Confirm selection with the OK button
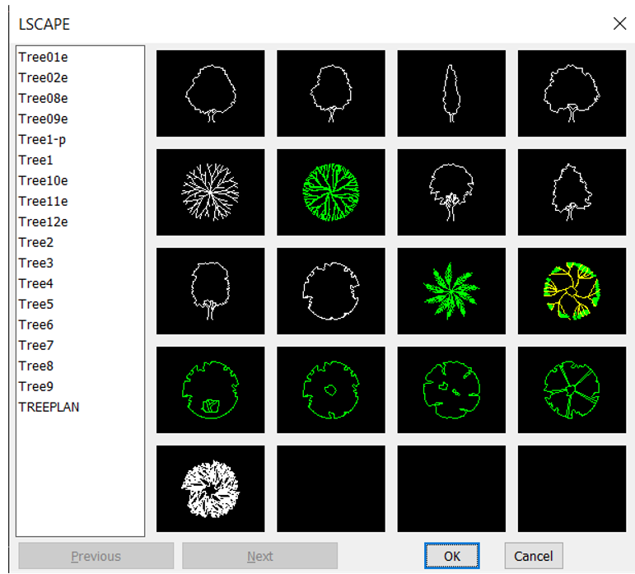The image size is (635, 574). 452,556
